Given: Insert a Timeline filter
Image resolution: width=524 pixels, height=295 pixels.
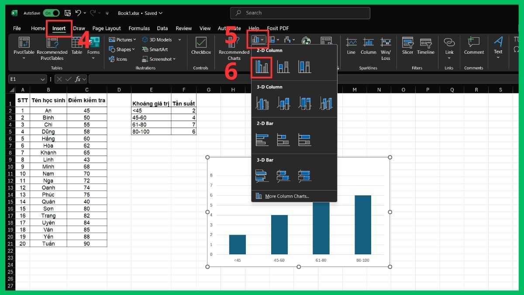Looking at the screenshot, I should pyautogui.click(x=426, y=47).
